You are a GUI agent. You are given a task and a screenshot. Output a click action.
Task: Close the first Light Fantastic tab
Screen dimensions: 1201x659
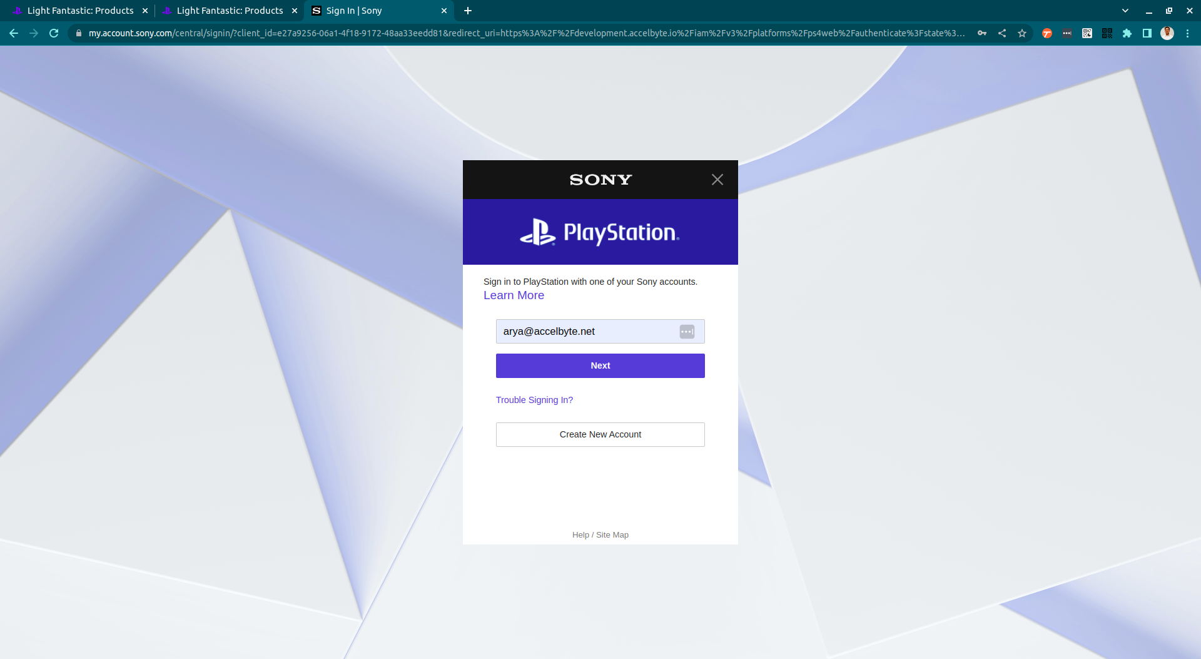click(x=145, y=11)
